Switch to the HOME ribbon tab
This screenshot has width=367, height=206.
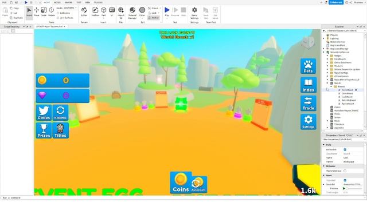click(x=47, y=2)
